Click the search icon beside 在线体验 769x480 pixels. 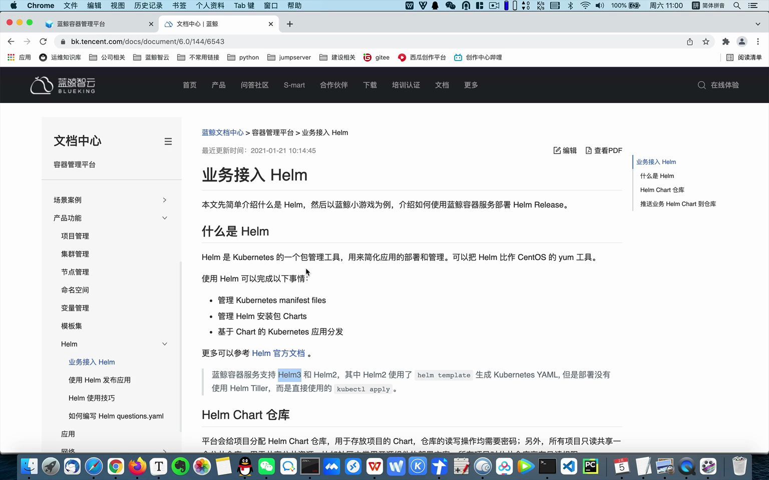point(701,85)
